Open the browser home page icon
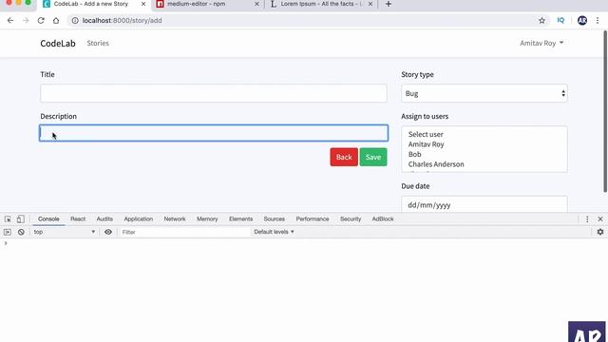The image size is (608, 342). (56, 21)
